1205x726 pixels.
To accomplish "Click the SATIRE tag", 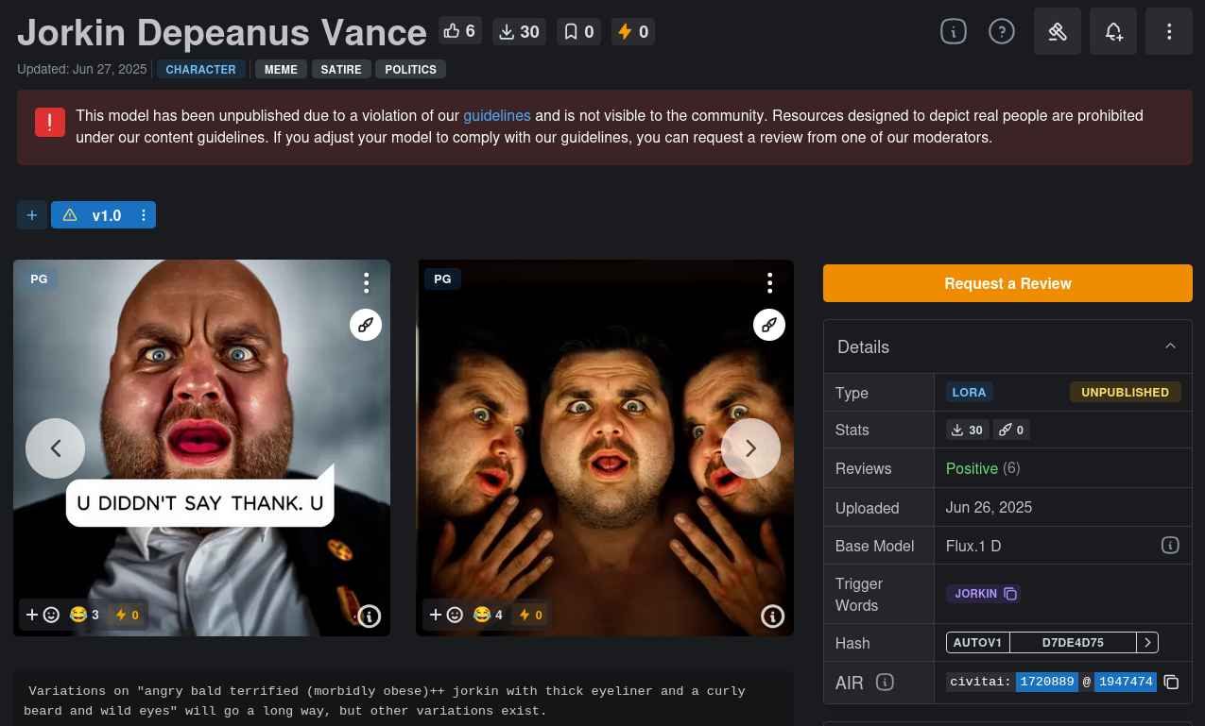I will click(x=341, y=70).
